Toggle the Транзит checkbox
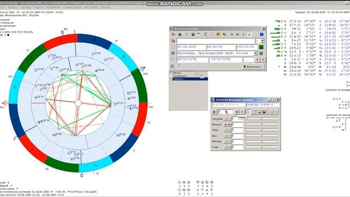 point(171,79)
